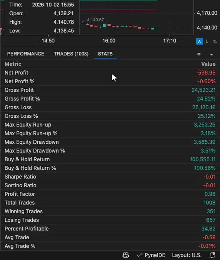Image resolution: width=220 pixels, height=260 pixels.
Task: Select the Gross Profit % row
Action: (x=110, y=99)
